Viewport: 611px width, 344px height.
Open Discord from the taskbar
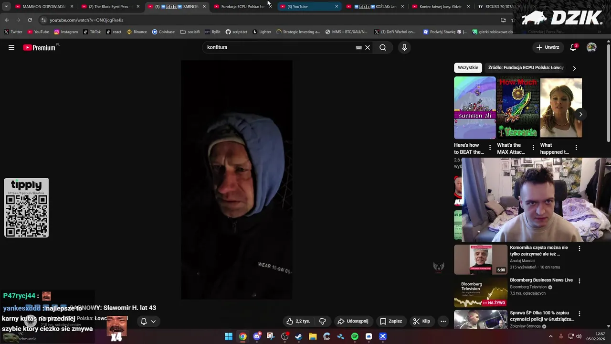pyautogui.click(x=257, y=336)
